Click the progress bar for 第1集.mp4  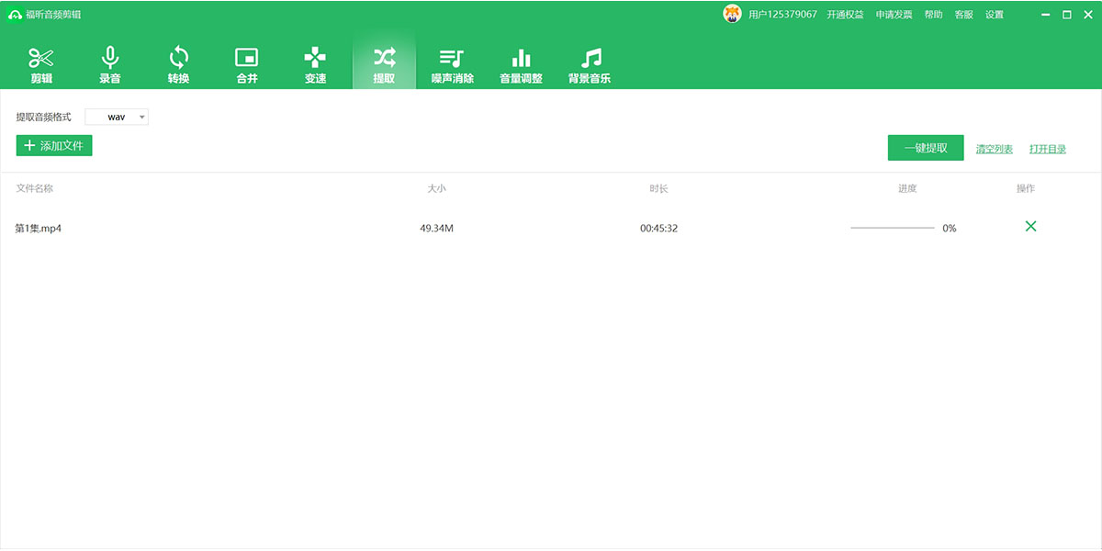click(892, 228)
